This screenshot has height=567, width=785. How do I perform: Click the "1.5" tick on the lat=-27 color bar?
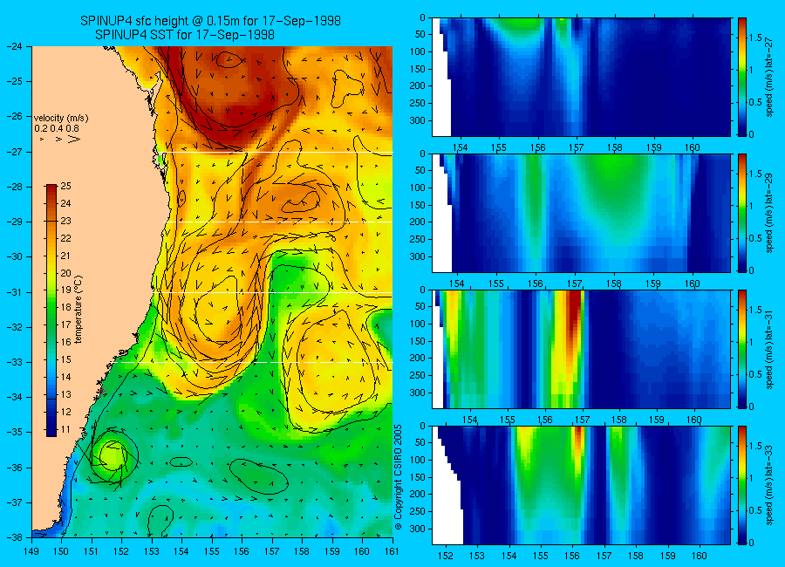[x=755, y=38]
